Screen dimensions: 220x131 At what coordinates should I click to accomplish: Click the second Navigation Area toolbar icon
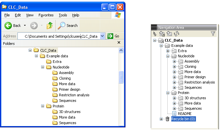[x=162, y=33]
